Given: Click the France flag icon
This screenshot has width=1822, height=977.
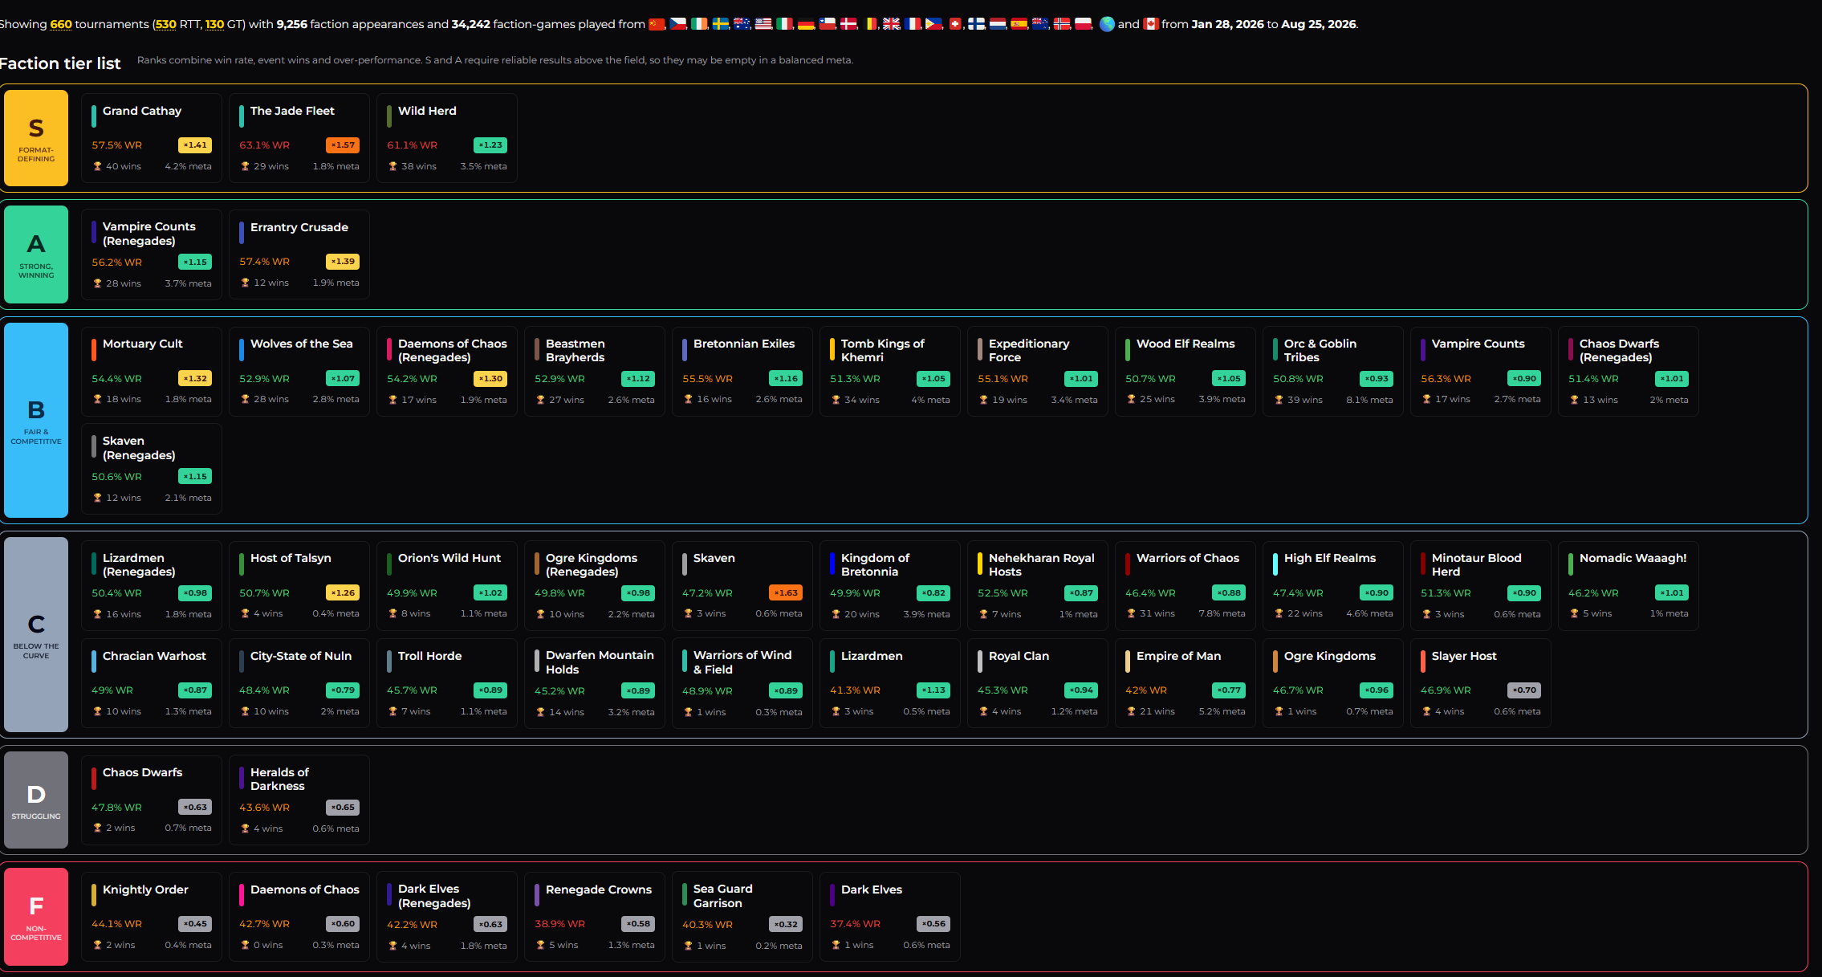Looking at the screenshot, I should 913,24.
